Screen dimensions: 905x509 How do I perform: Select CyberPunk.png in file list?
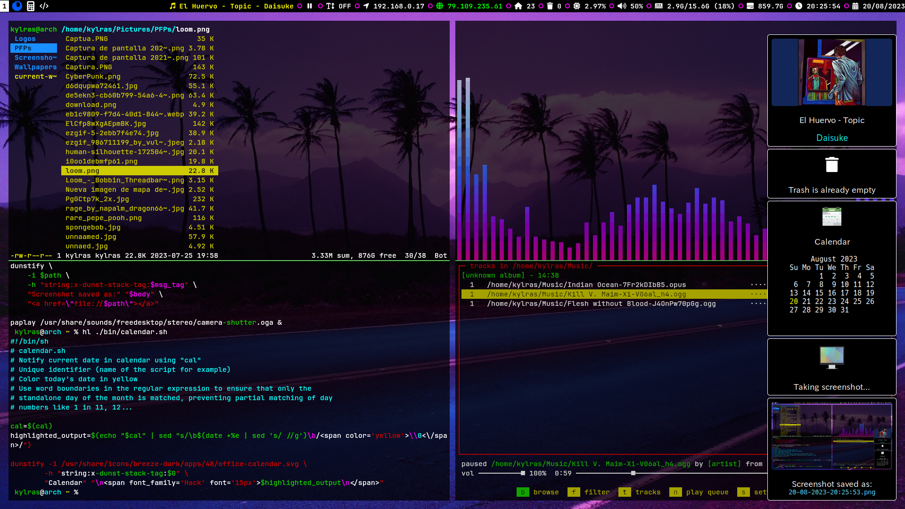point(140,76)
